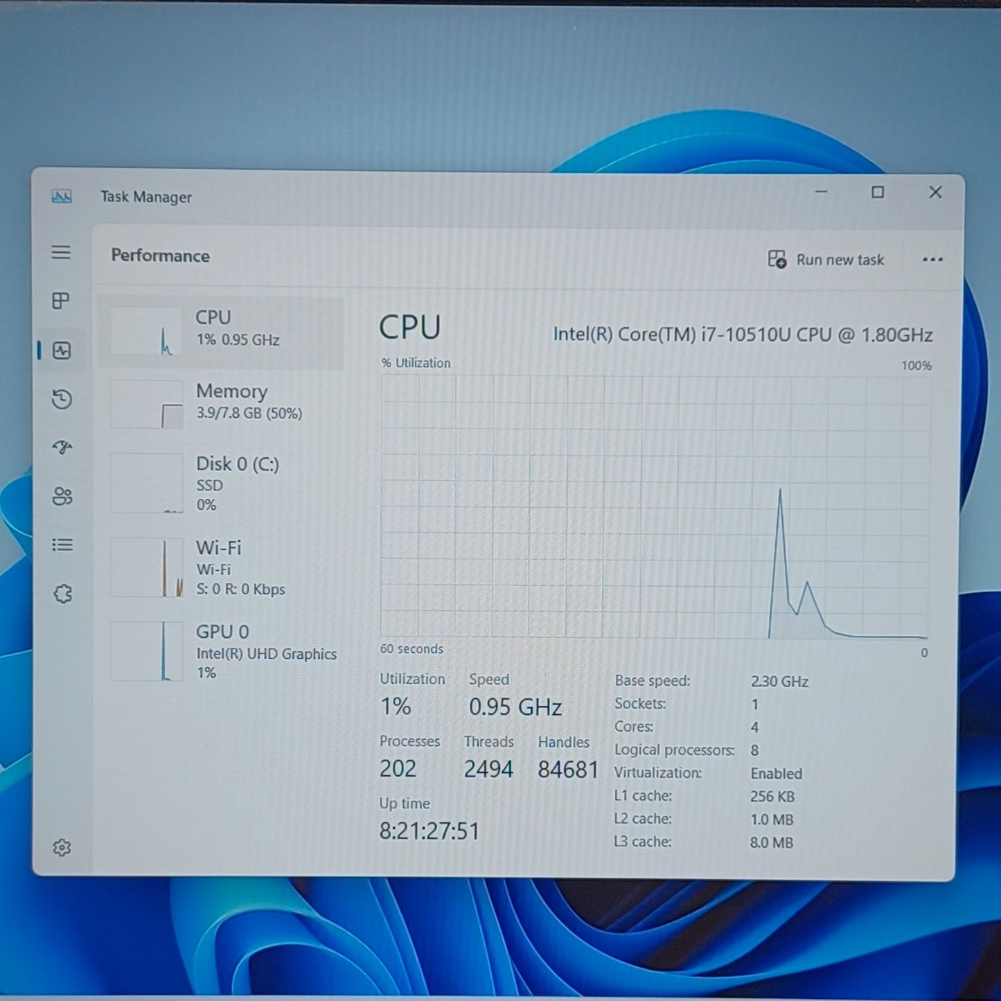This screenshot has width=1001, height=1001.
Task: Select the Disk 0 (C:) item
Action: 222,484
